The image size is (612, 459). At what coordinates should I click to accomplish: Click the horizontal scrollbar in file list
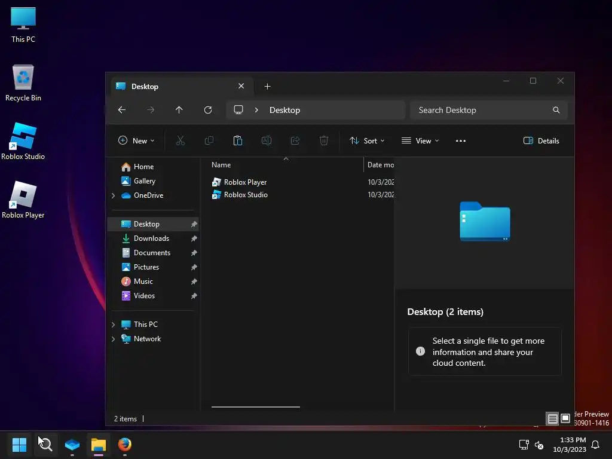pos(256,406)
